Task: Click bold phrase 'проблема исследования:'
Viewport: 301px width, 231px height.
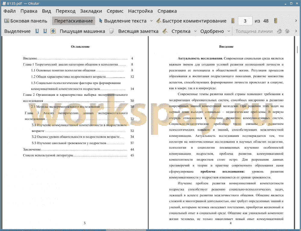Action: point(222,172)
